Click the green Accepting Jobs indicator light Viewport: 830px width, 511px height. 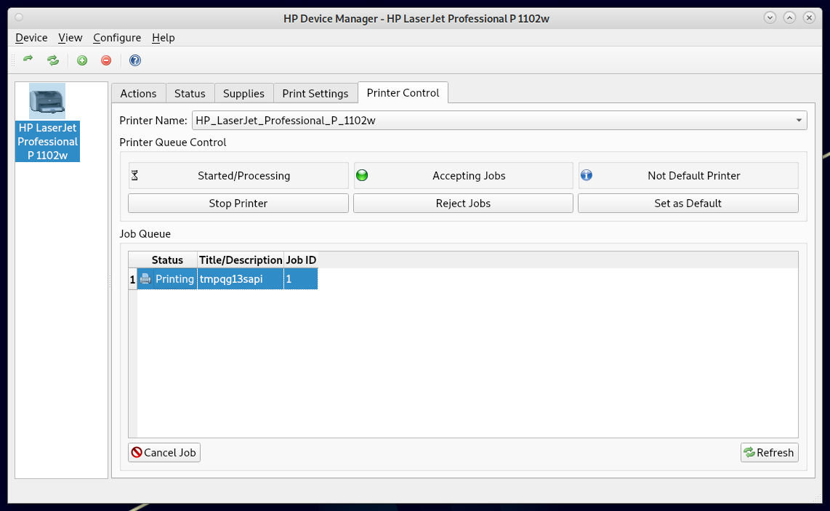[x=362, y=175]
